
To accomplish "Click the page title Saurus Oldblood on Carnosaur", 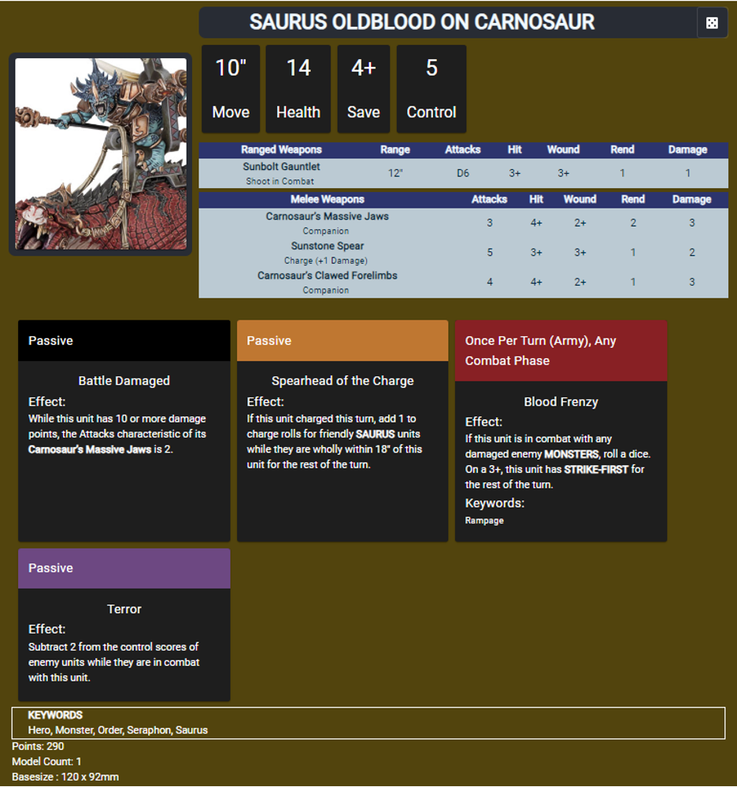I will click(422, 23).
